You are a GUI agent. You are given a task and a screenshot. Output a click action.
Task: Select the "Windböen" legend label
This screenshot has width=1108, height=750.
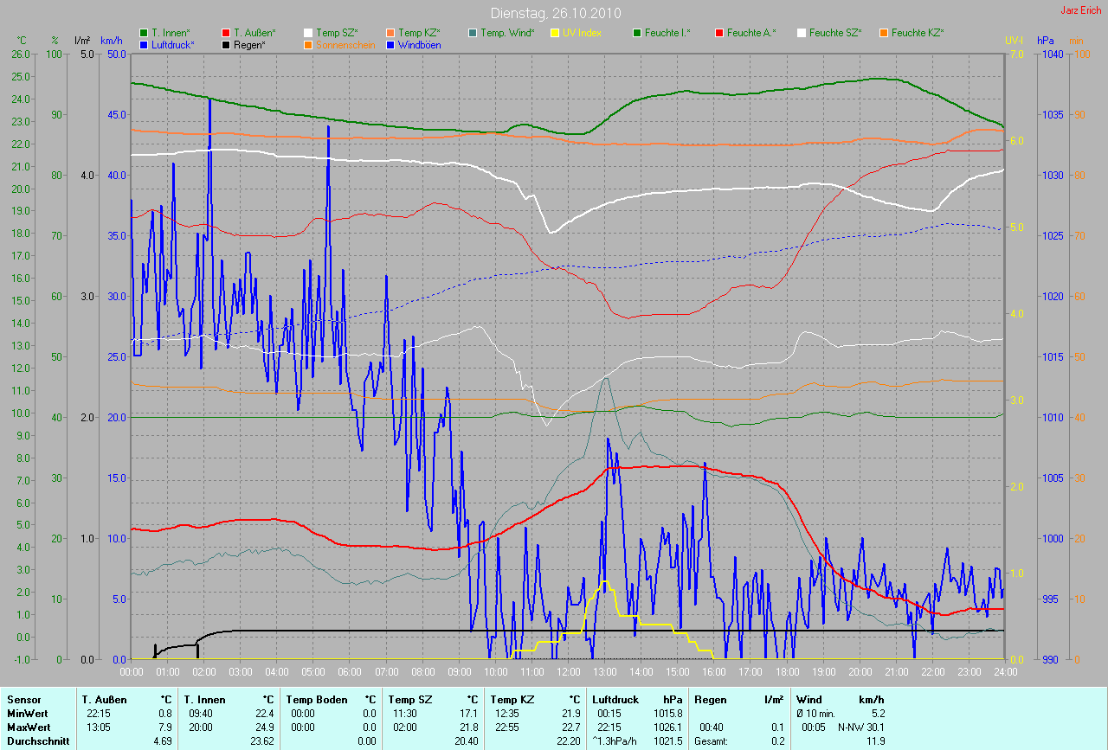(x=420, y=44)
